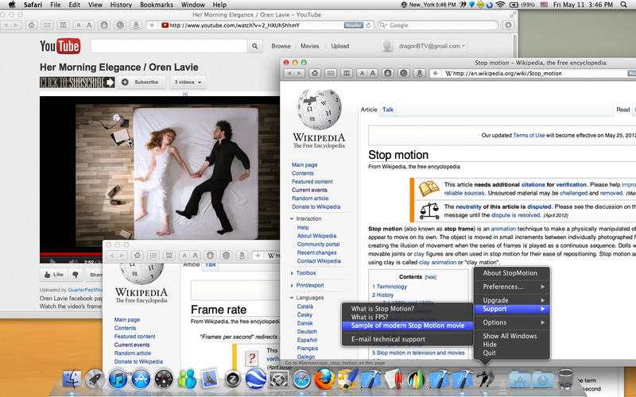The height and width of the screenshot is (397, 636).
Task: Open the App Store Dock icon
Action: (x=141, y=380)
